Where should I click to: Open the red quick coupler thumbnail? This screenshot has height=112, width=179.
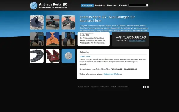click(x=53, y=56)
